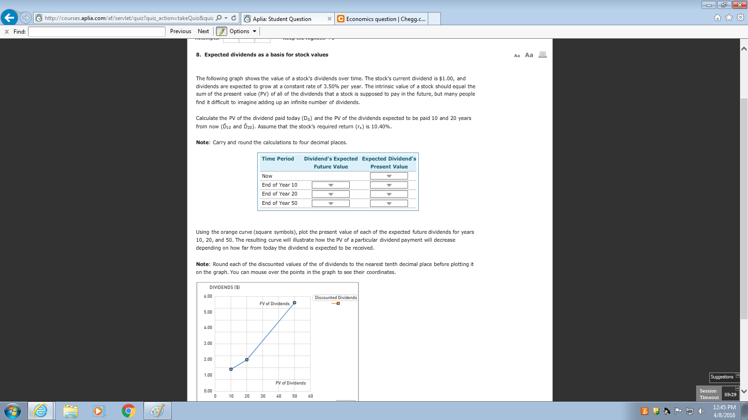Click the FV of Dividends point at year 50
The image size is (748, 420).
click(x=295, y=303)
